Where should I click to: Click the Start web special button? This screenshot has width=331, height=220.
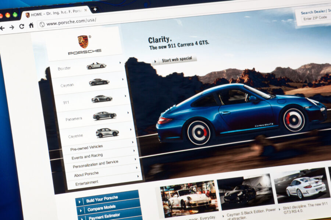pyautogui.click(x=175, y=58)
